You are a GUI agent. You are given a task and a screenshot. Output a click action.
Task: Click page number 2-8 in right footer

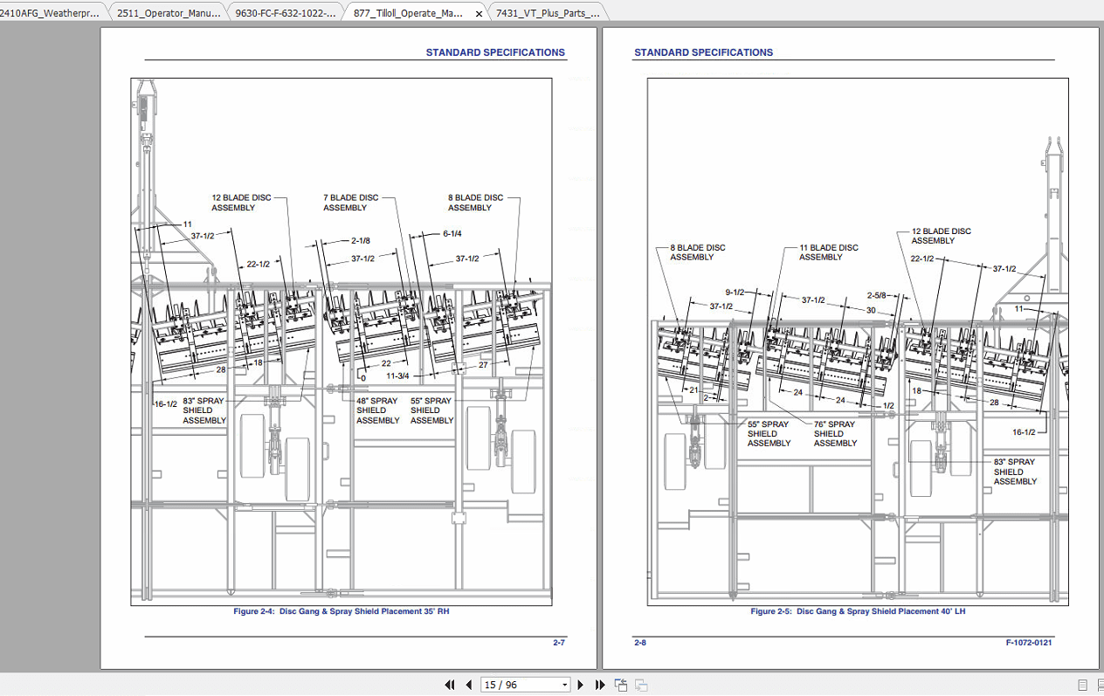click(x=640, y=643)
